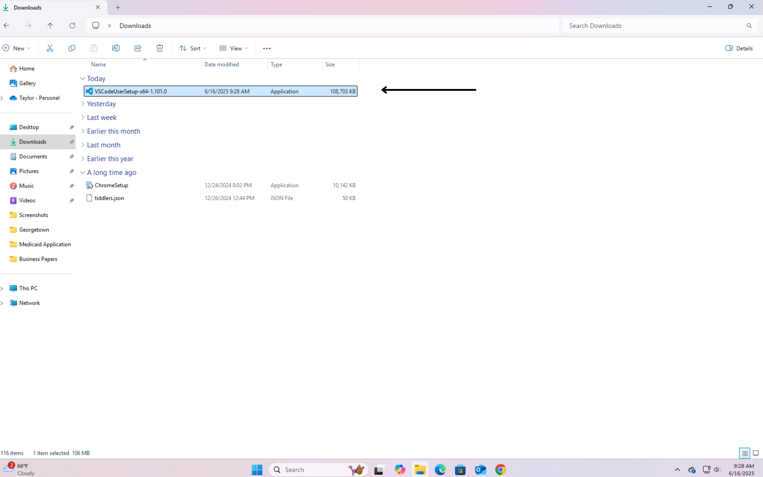Click the Paste clipboard icon
763x477 pixels.
(94, 48)
